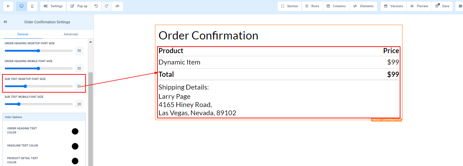This screenshot has width=463, height=166.
Task: Click the Sub Text Desktop Font Size slider
Action: pyautogui.click(x=38, y=86)
